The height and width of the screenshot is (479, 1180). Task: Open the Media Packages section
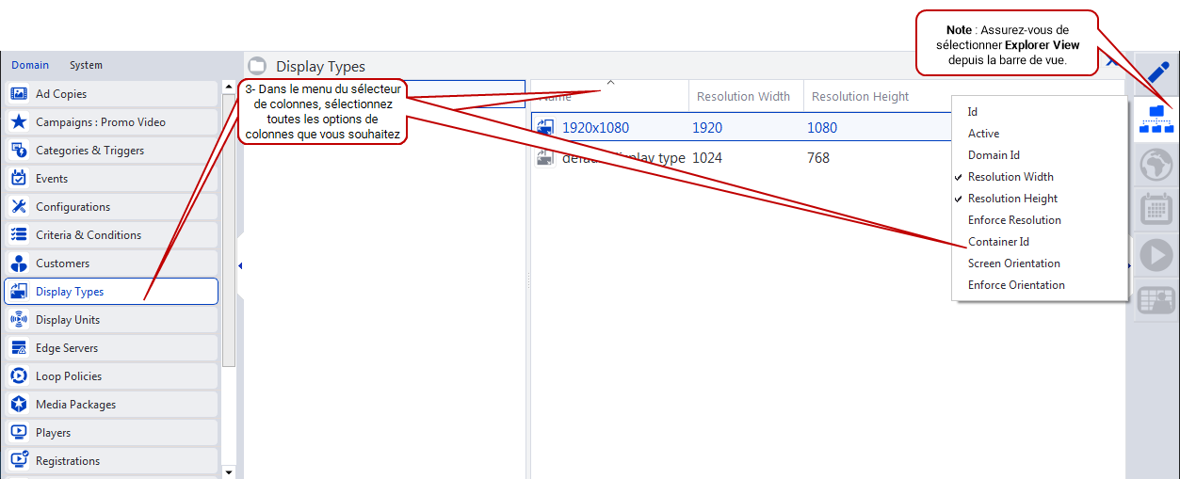coord(75,405)
